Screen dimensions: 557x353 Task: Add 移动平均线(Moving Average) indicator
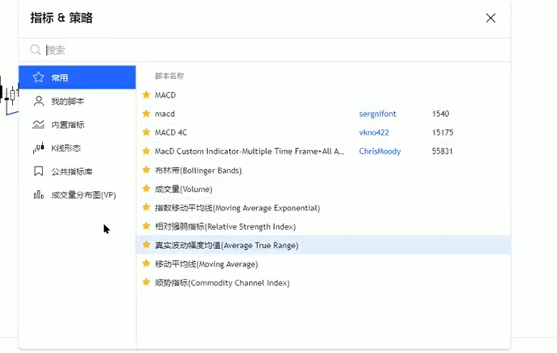point(206,264)
